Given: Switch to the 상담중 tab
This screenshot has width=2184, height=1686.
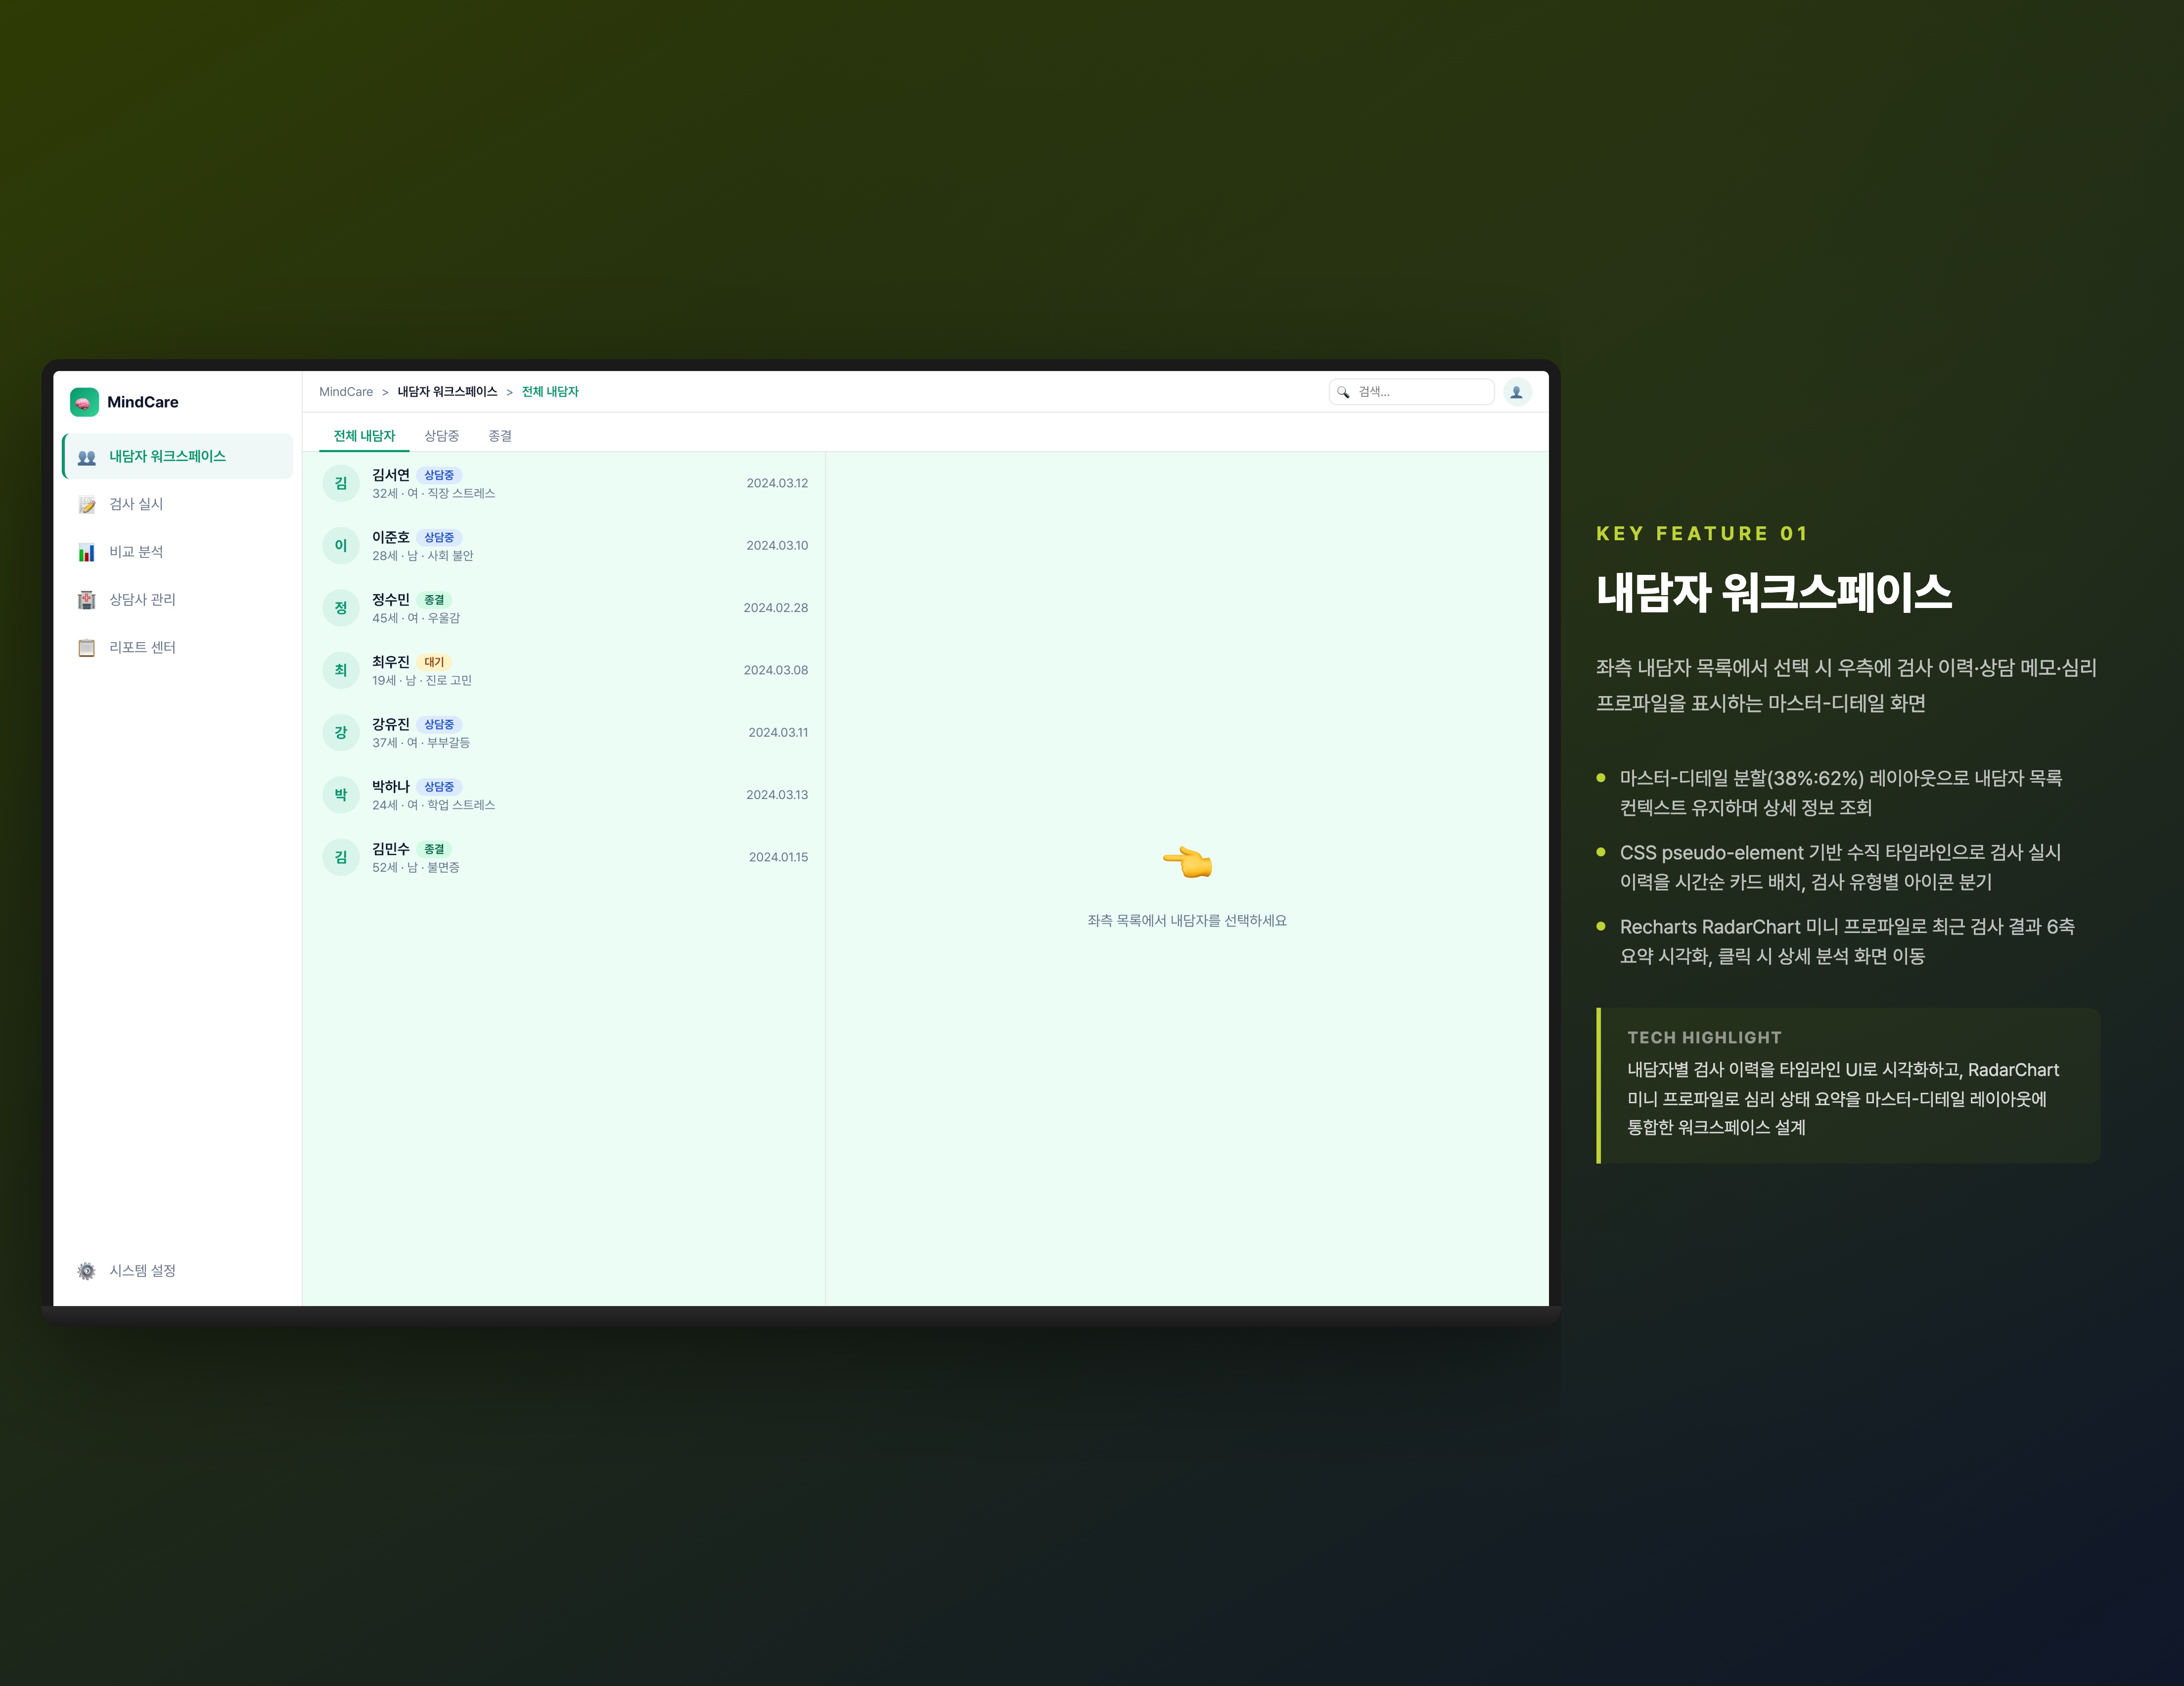Looking at the screenshot, I should [443, 435].
